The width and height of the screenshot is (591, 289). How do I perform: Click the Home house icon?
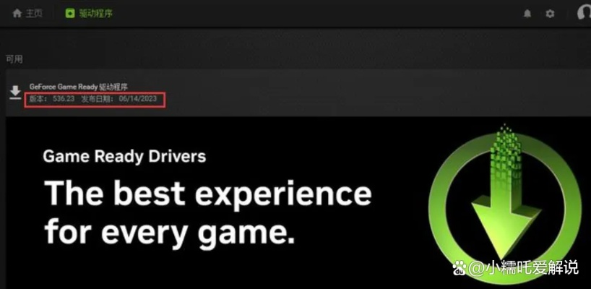click(17, 14)
